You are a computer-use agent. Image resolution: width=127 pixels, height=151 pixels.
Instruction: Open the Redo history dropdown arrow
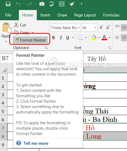click(x=35, y=4)
